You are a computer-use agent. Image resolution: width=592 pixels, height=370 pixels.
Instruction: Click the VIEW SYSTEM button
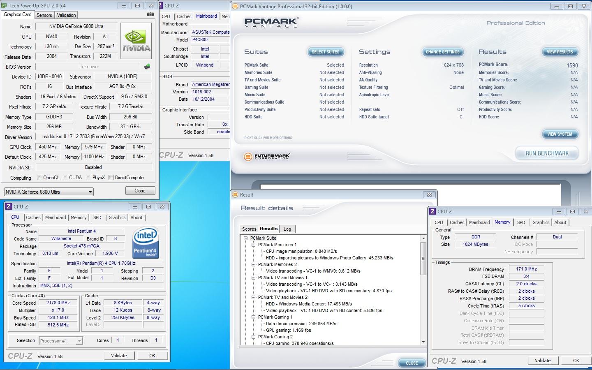[x=560, y=134]
